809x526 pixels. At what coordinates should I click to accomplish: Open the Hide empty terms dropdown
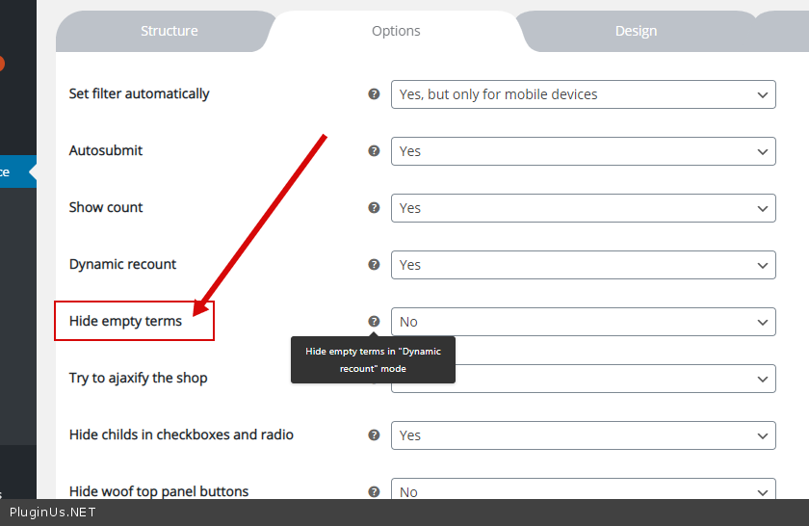point(583,322)
